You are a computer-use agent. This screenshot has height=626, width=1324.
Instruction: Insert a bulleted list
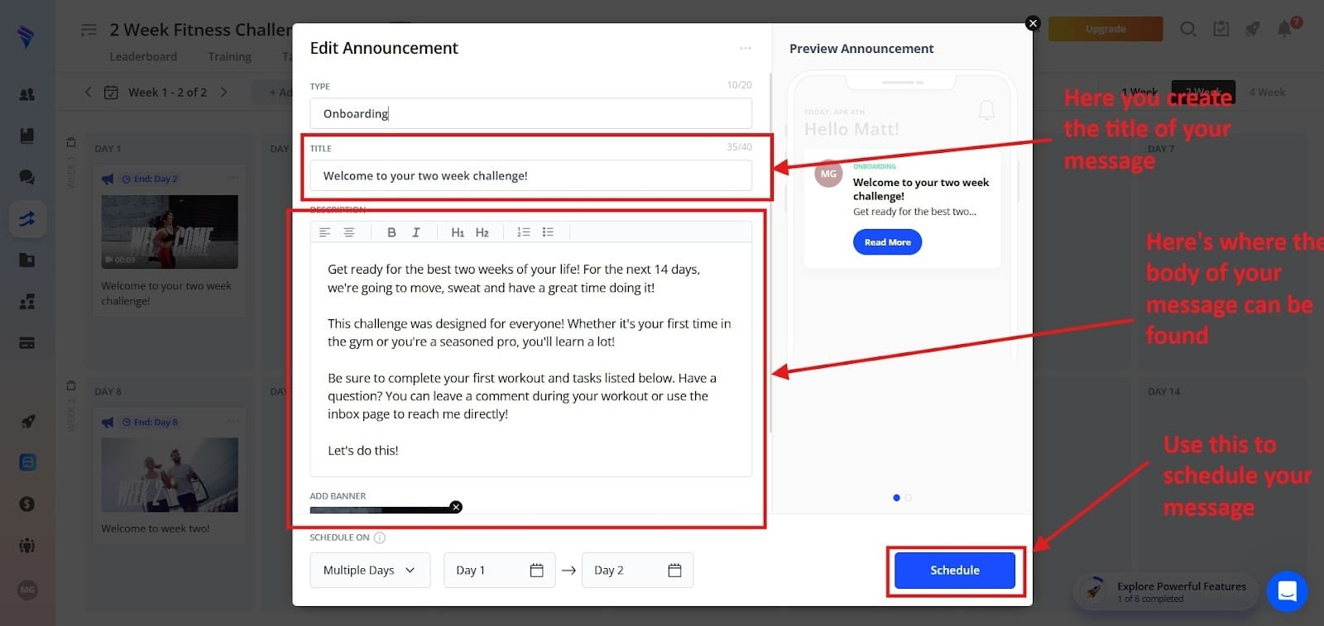point(548,232)
